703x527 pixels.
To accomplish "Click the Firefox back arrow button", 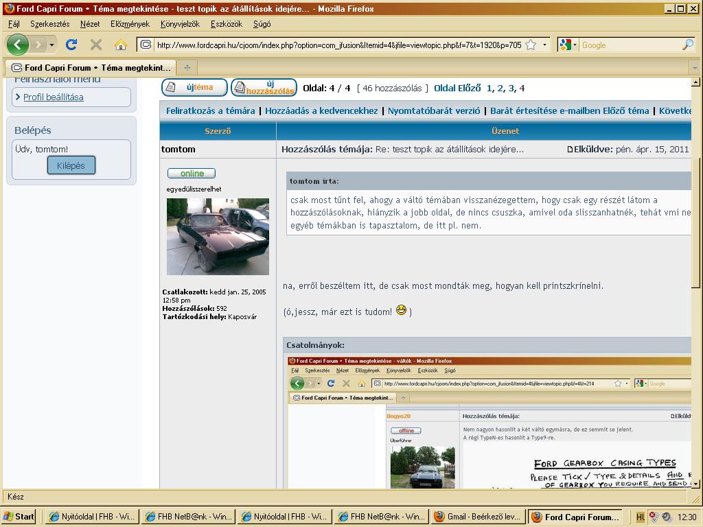I will [18, 45].
